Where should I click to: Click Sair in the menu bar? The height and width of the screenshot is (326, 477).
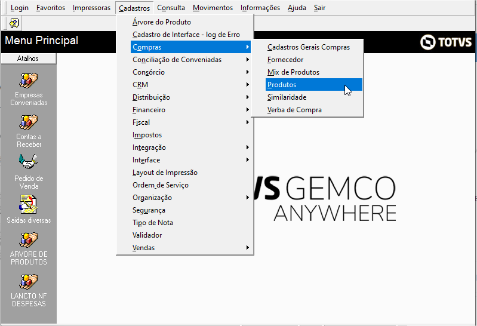tap(319, 8)
